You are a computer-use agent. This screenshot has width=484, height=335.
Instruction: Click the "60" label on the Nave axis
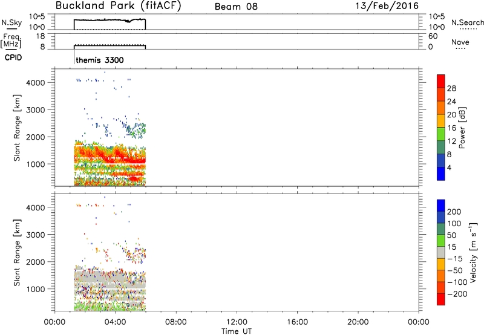tap(433, 36)
